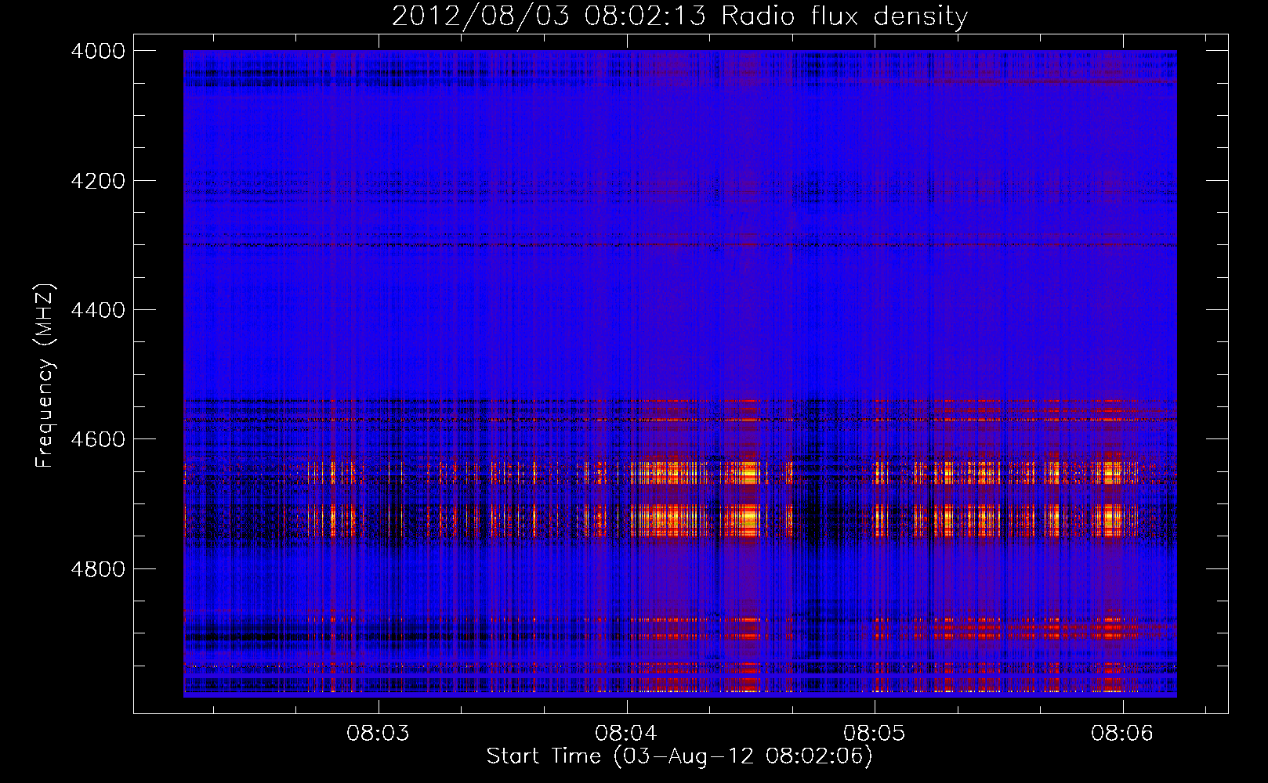This screenshot has height=783, width=1268.
Task: Click the 08:04 time tick label
Action: click(x=626, y=734)
